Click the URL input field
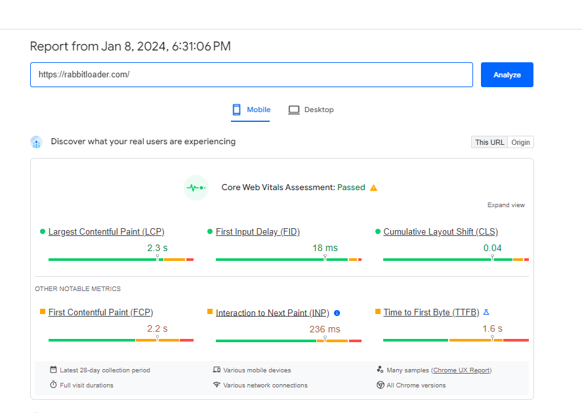Image resolution: width=582 pixels, height=413 pixels. pos(251,74)
